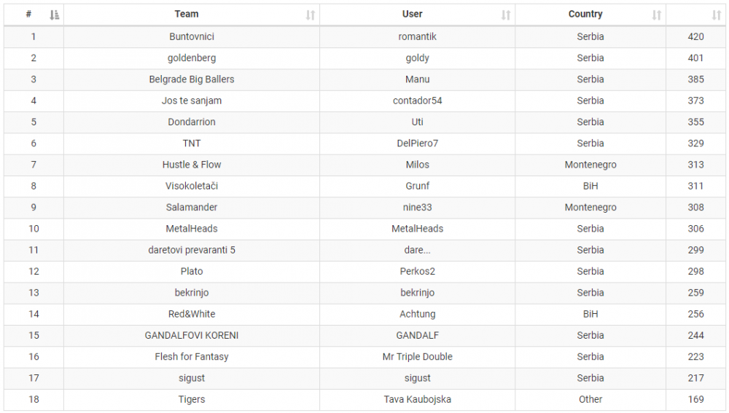Screen dimensions: 729x413
Task: Open Belgrade Big Ballers team
Action: 192,79
